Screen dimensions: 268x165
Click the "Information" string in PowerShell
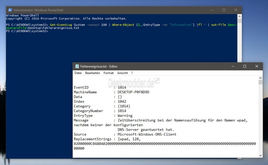coord(181,25)
